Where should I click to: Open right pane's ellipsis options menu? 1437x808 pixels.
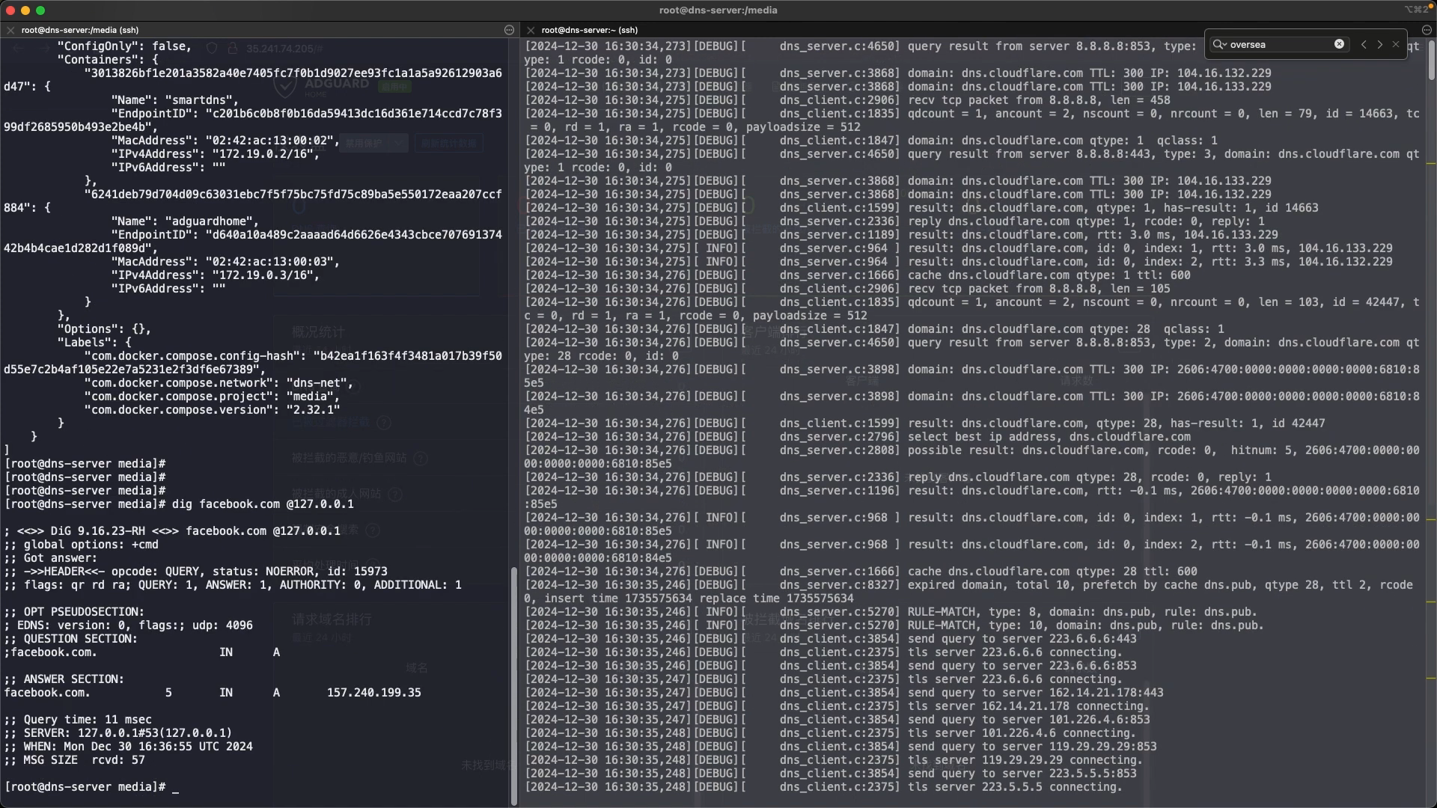pos(1427,30)
